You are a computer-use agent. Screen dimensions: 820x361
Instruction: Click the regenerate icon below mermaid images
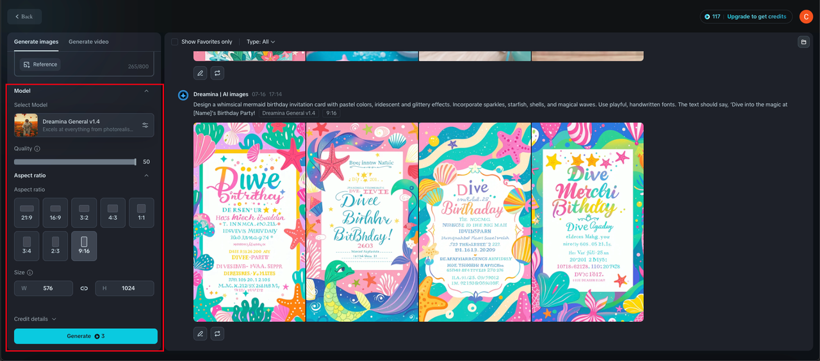coord(218,333)
